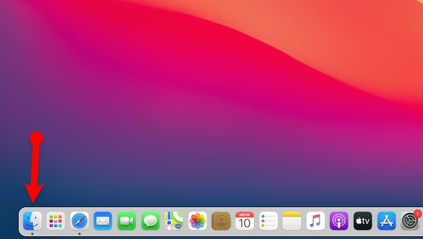Start FaceTime from the Dock
The image size is (423, 239).
(x=127, y=221)
